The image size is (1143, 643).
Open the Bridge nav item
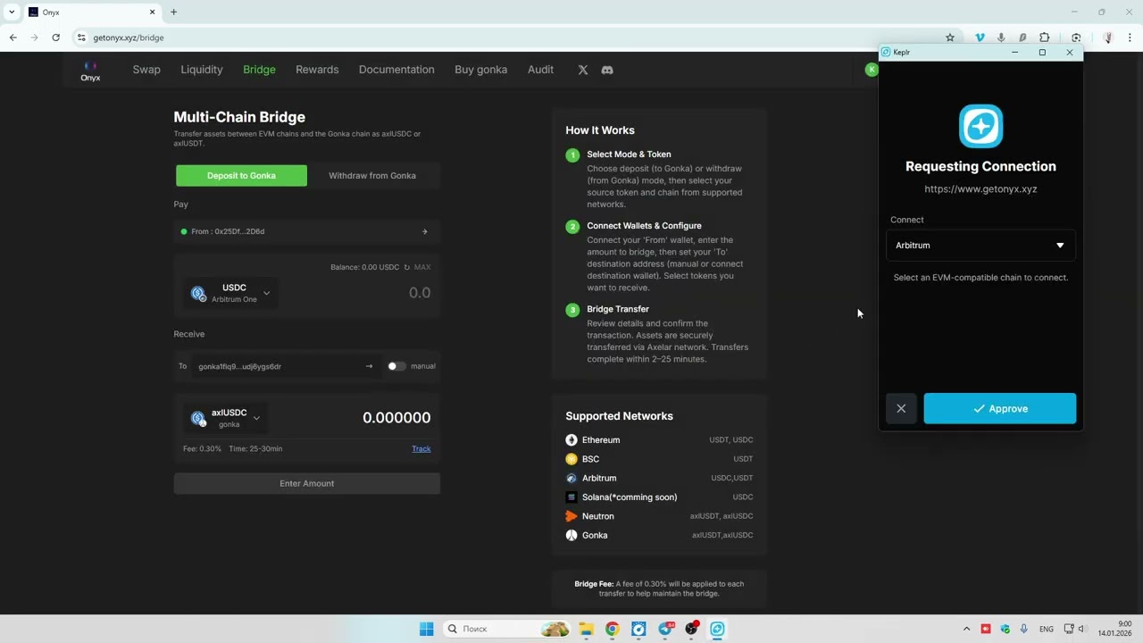(x=259, y=70)
